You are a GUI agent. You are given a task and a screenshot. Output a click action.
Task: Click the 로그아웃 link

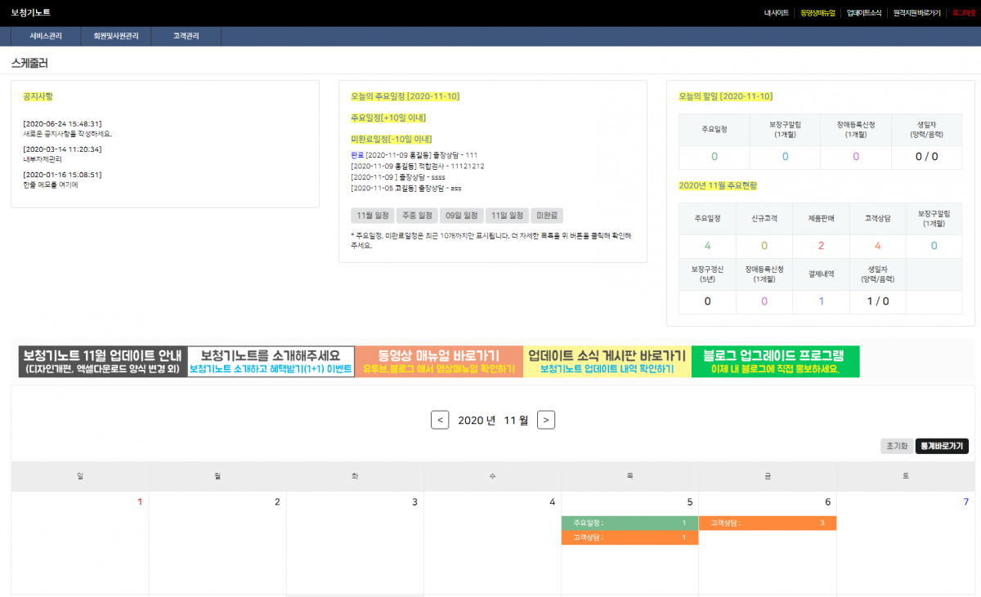pos(963,13)
